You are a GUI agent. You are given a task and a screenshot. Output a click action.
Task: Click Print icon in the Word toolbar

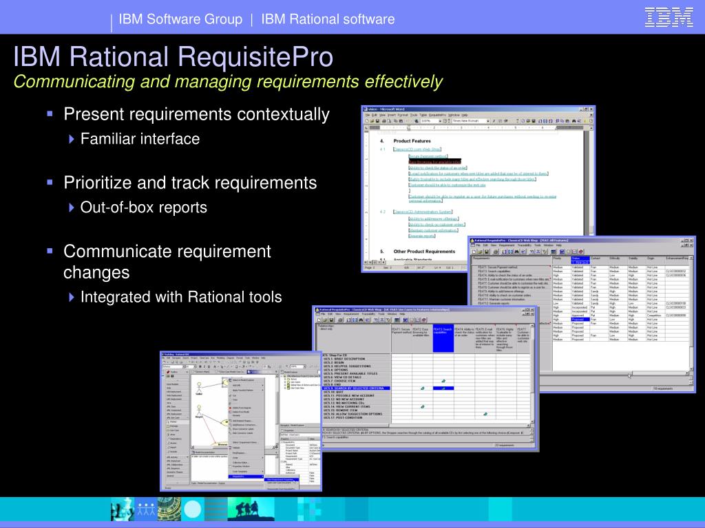coord(384,121)
